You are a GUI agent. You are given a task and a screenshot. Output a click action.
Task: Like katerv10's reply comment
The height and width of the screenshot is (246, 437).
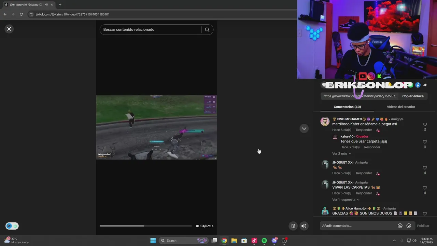[x=425, y=142]
